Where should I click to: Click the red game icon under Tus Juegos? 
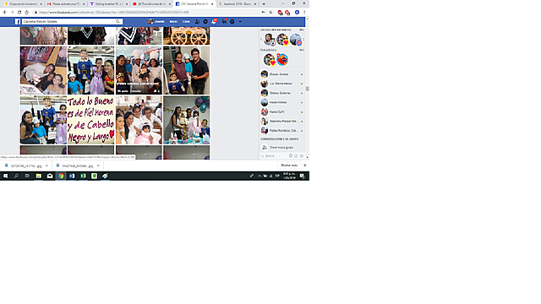[282, 60]
